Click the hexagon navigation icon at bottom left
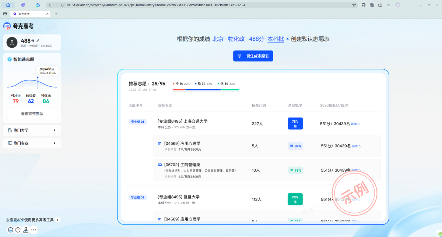Image resolution: width=442 pixels, height=237 pixels. tap(18, 230)
